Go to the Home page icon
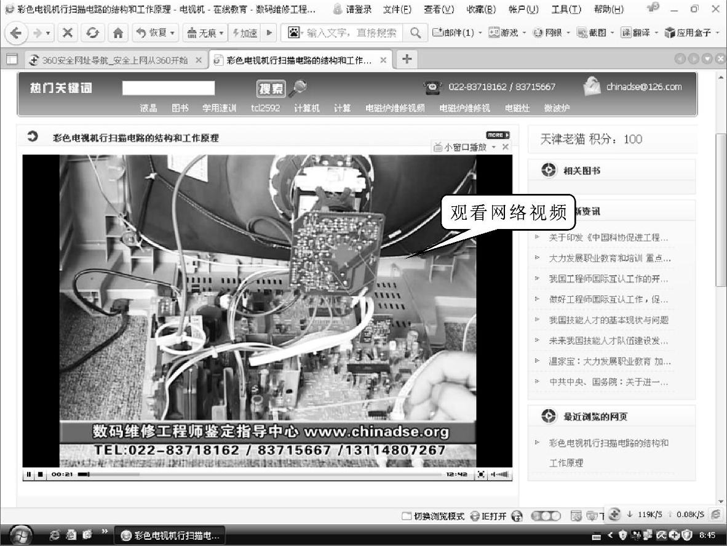 click(x=118, y=33)
